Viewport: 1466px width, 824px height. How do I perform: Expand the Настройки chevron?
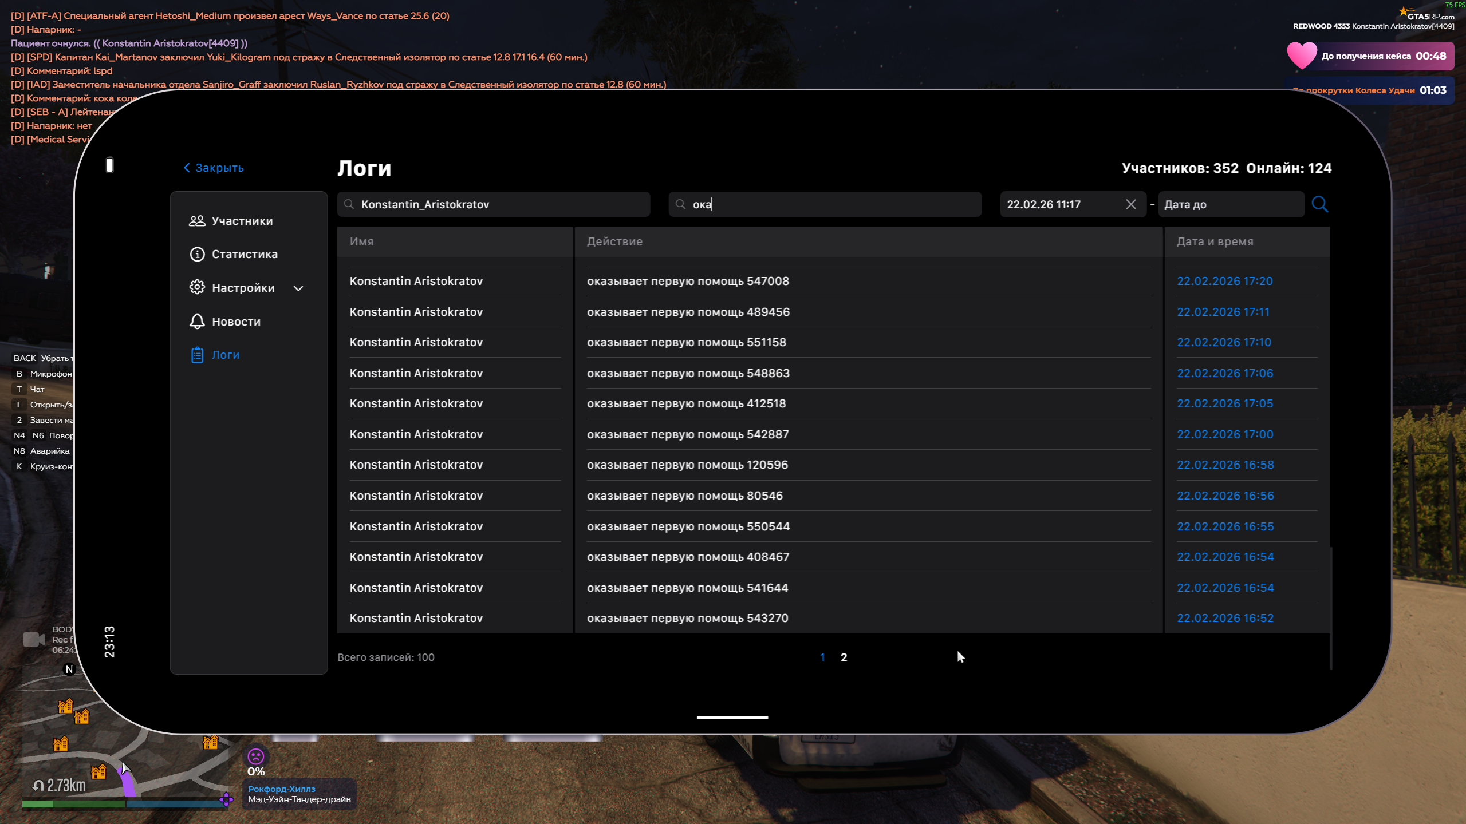[x=298, y=288]
